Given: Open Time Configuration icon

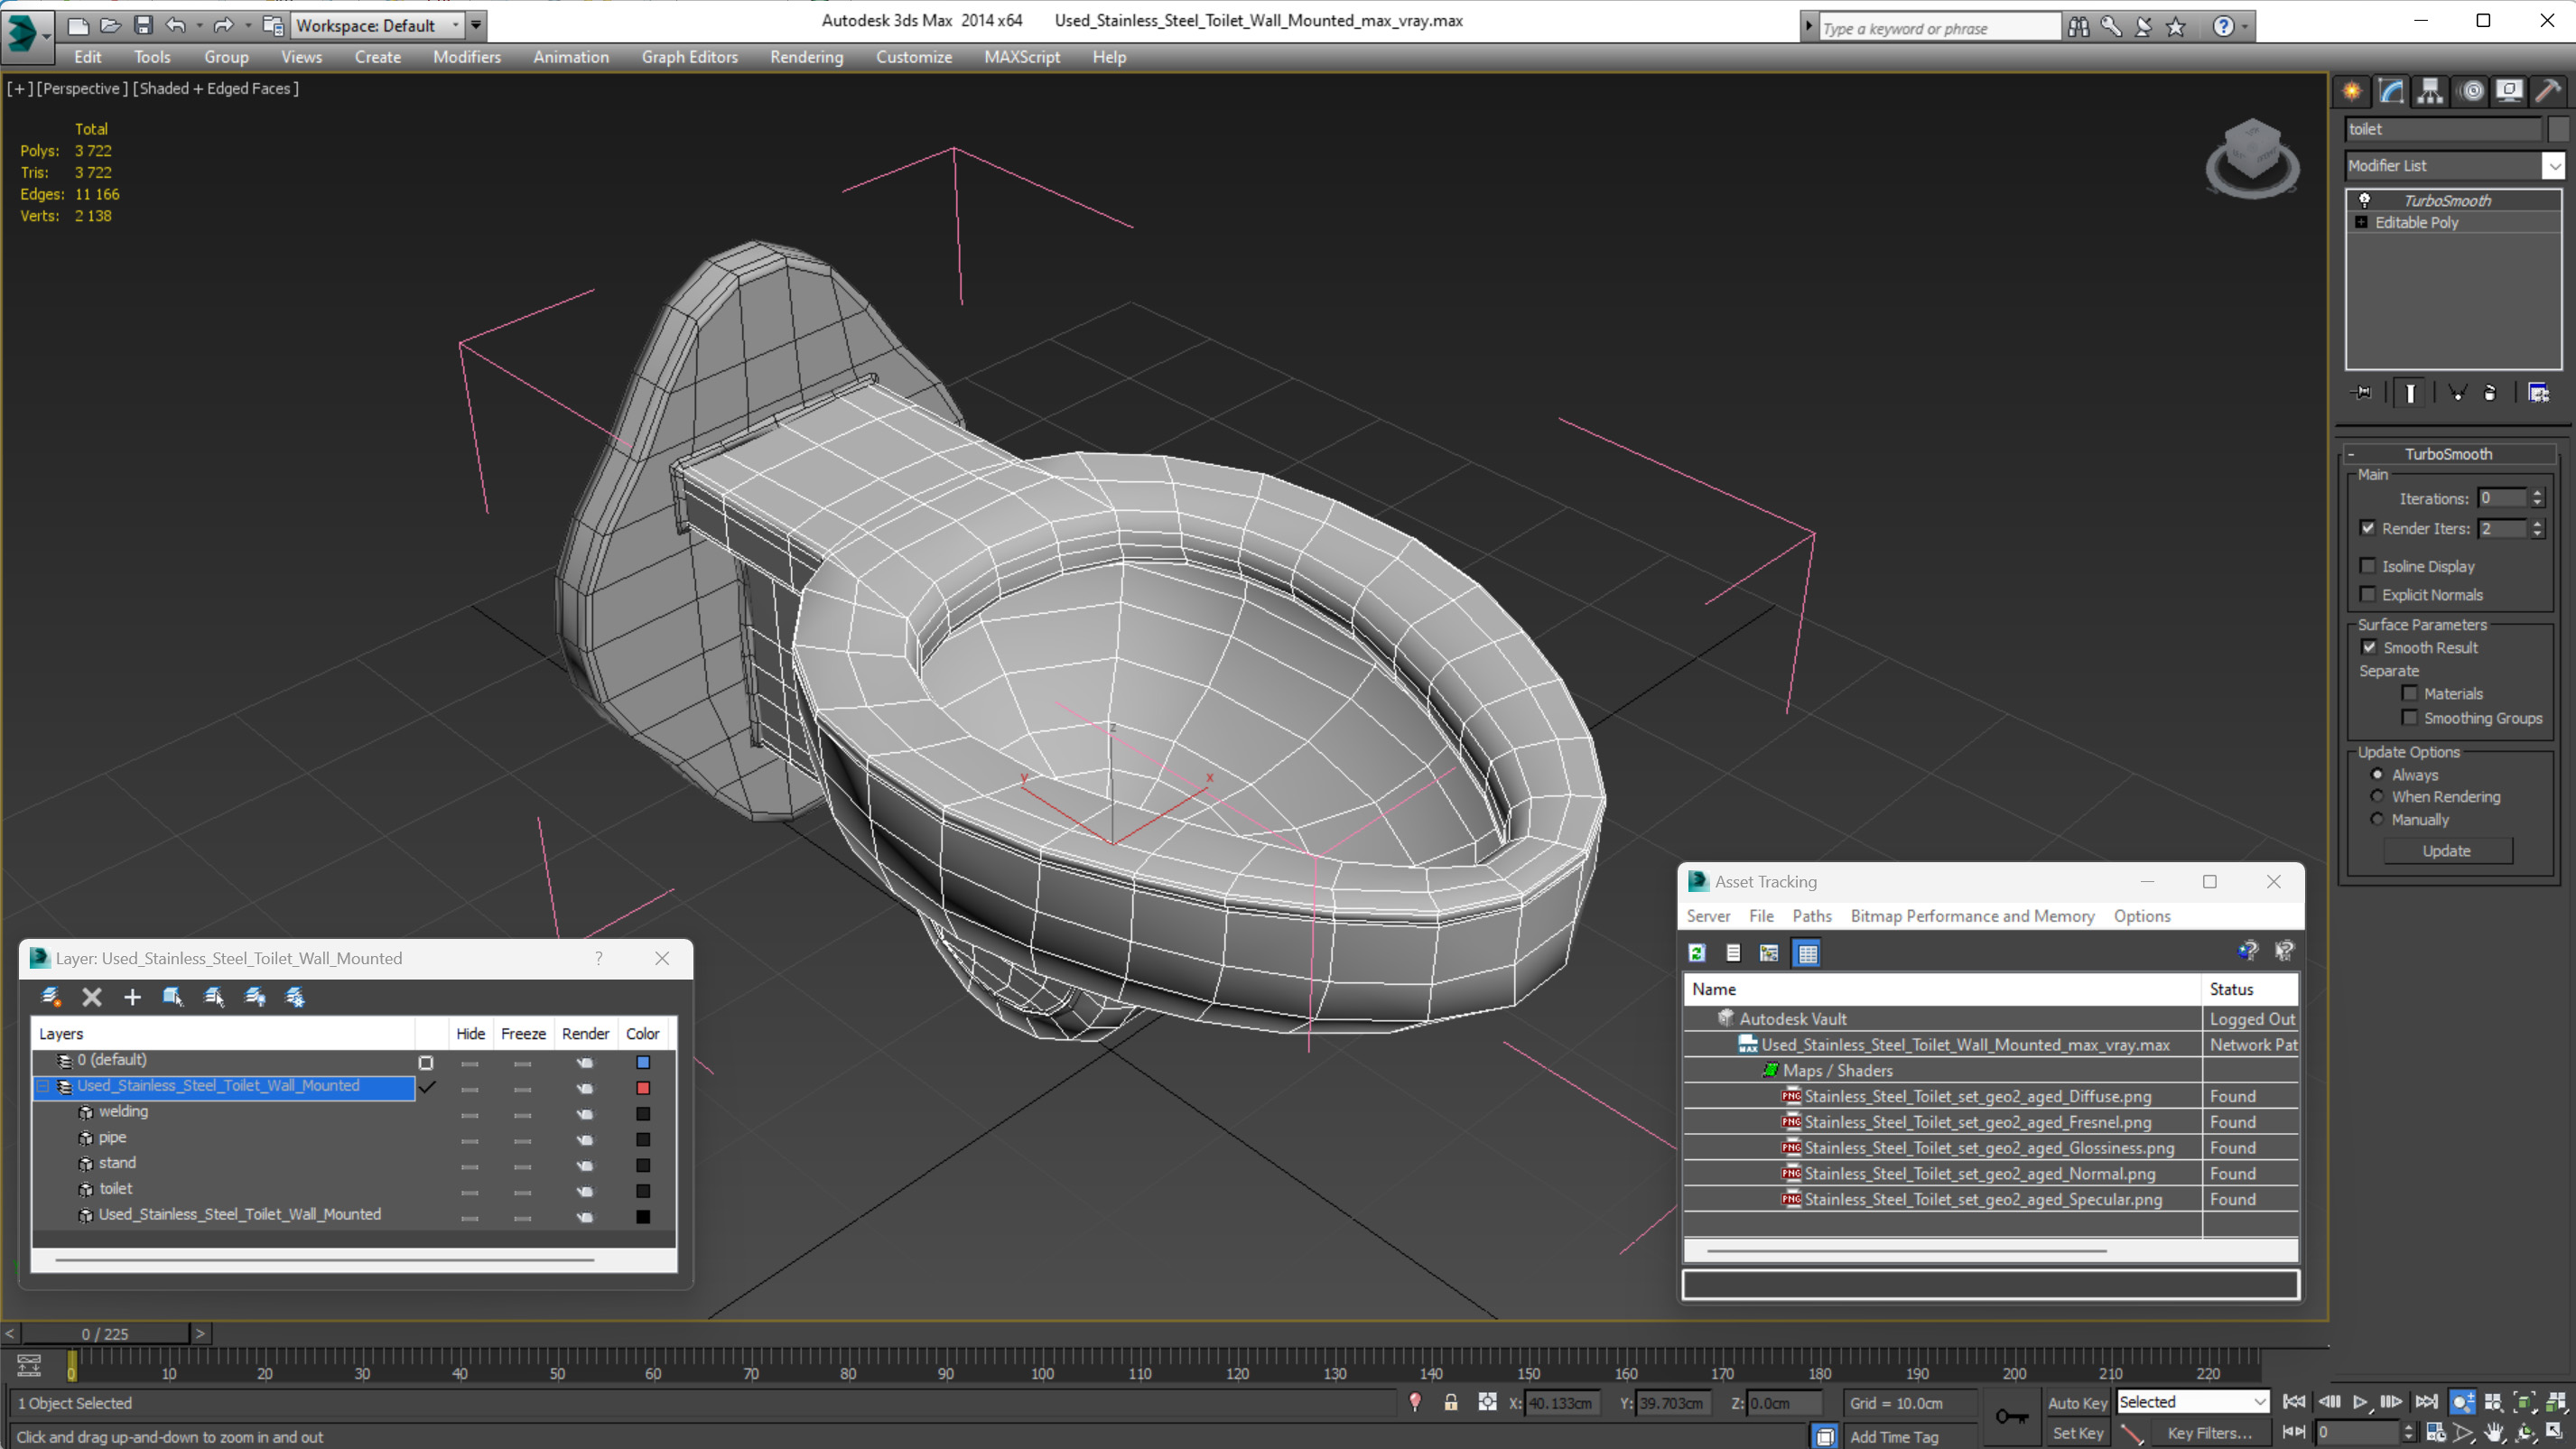Looking at the screenshot, I should (x=2436, y=1433).
